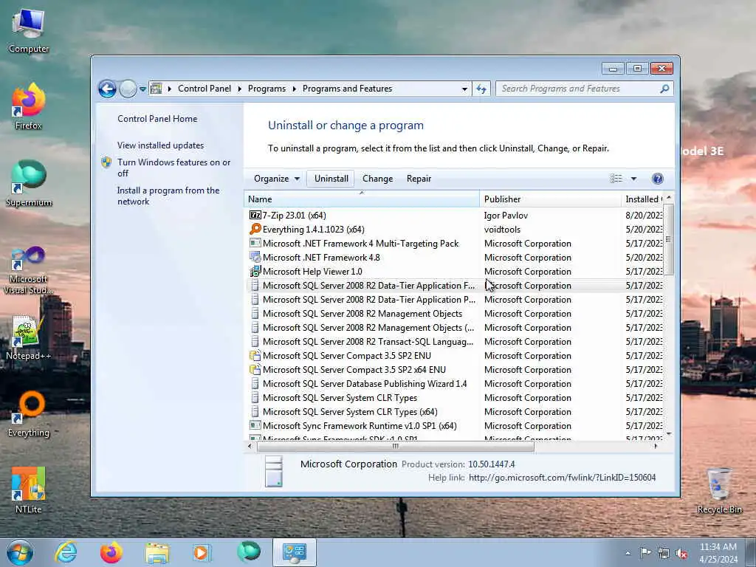Select the Control Panel taskbar button

(x=295, y=552)
